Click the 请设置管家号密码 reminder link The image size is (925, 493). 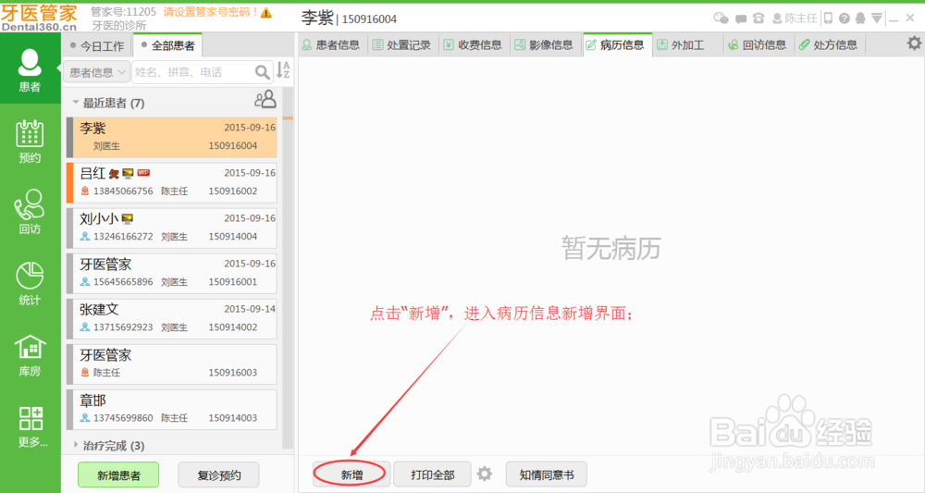click(x=211, y=12)
